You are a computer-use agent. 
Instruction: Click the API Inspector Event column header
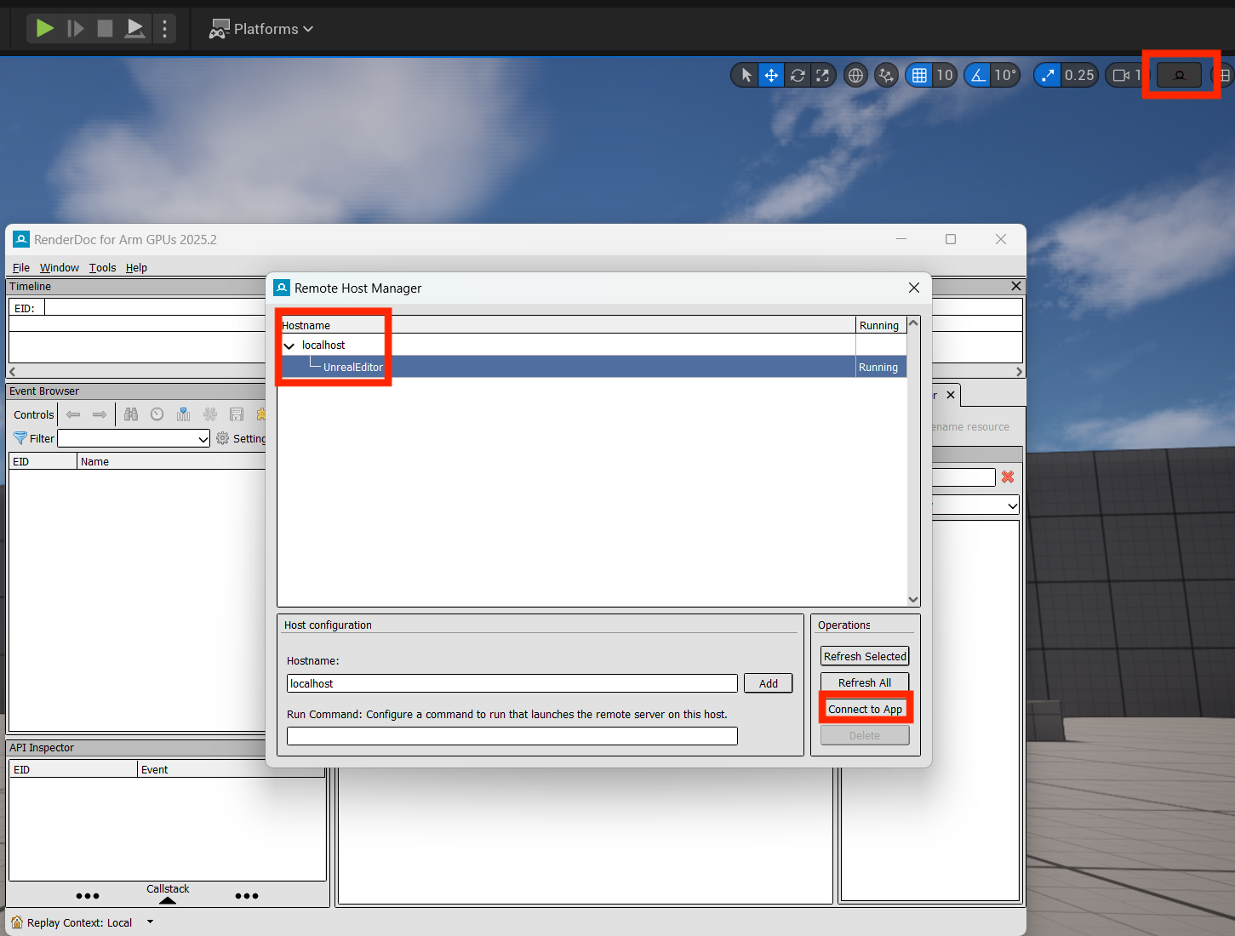pos(231,769)
